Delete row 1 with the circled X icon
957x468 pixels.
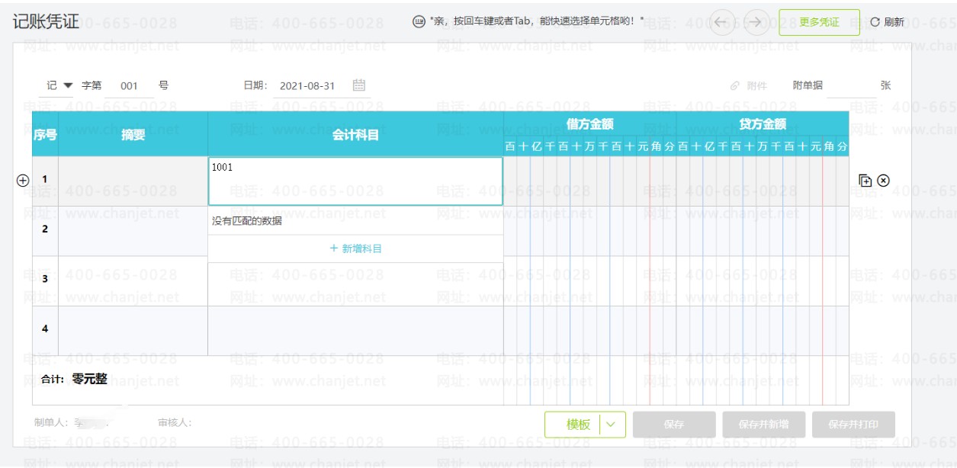click(883, 181)
